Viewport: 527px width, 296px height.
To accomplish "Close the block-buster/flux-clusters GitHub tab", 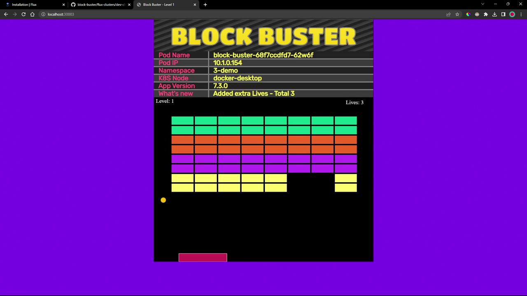I will [129, 5].
